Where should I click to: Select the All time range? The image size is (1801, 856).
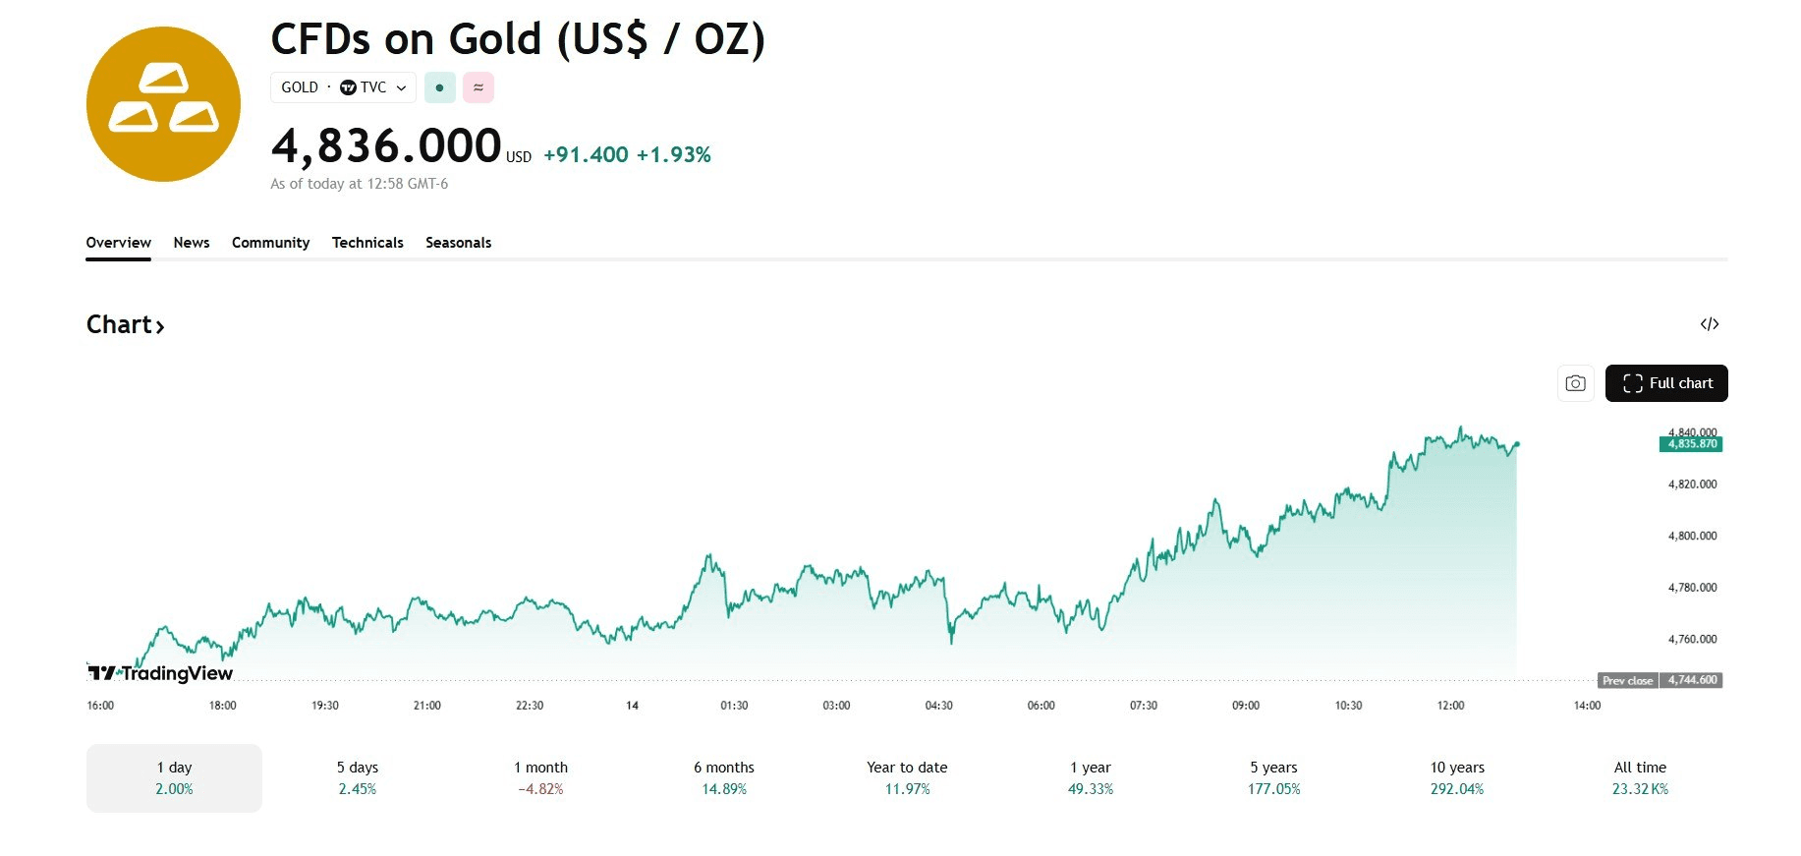tap(1640, 777)
